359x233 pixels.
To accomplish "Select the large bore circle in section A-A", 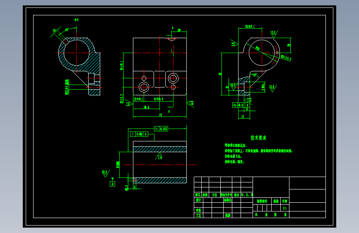I will 77,53.
